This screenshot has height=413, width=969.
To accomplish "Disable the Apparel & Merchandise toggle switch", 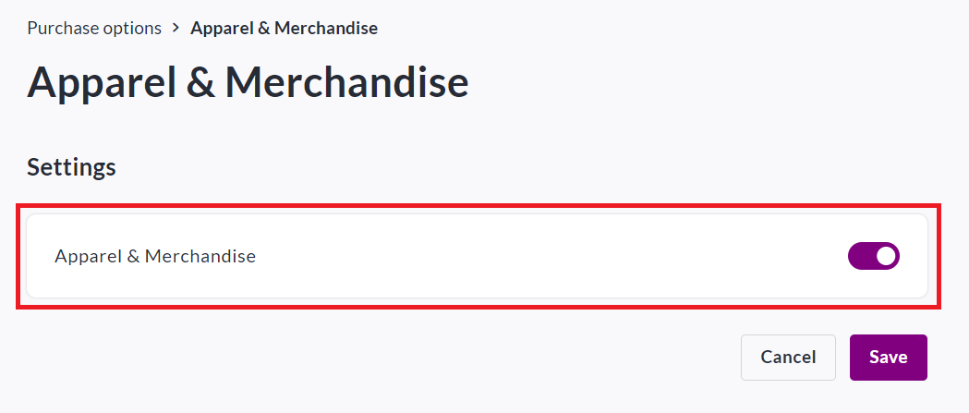I will (873, 256).
